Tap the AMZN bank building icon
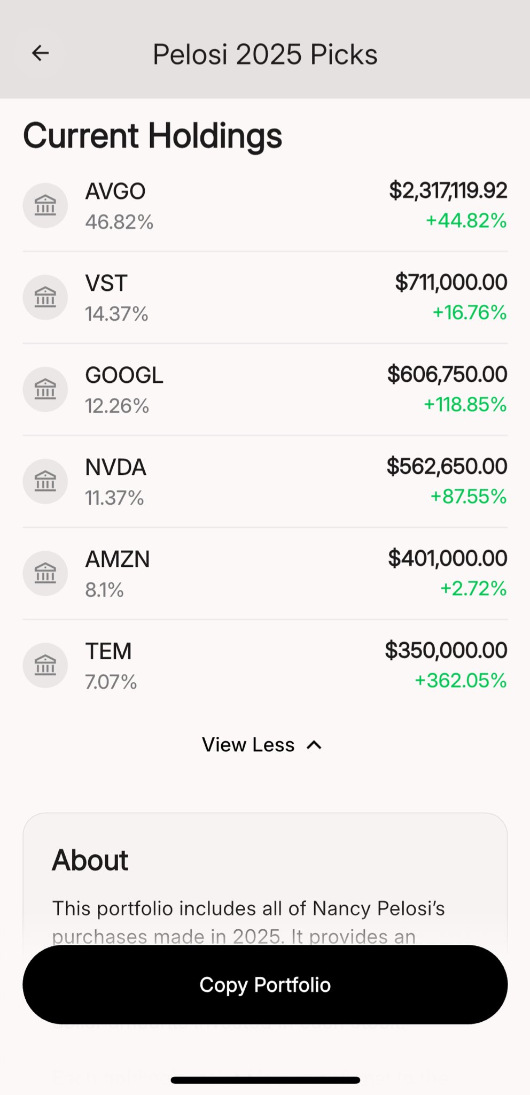Image resolution: width=530 pixels, height=1095 pixels. (x=45, y=573)
